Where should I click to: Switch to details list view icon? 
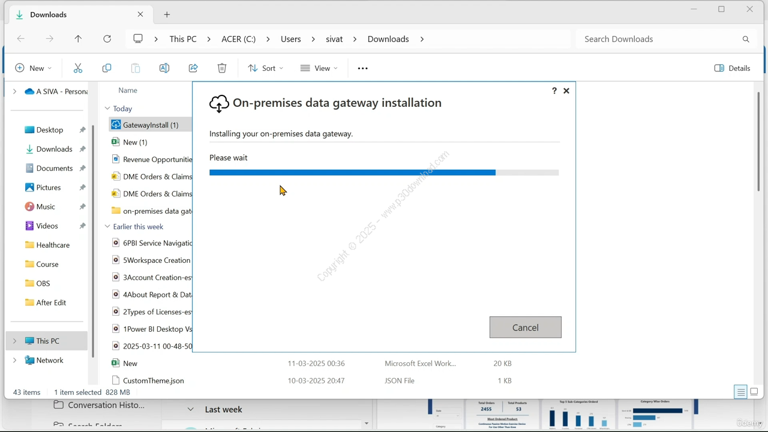point(741,392)
